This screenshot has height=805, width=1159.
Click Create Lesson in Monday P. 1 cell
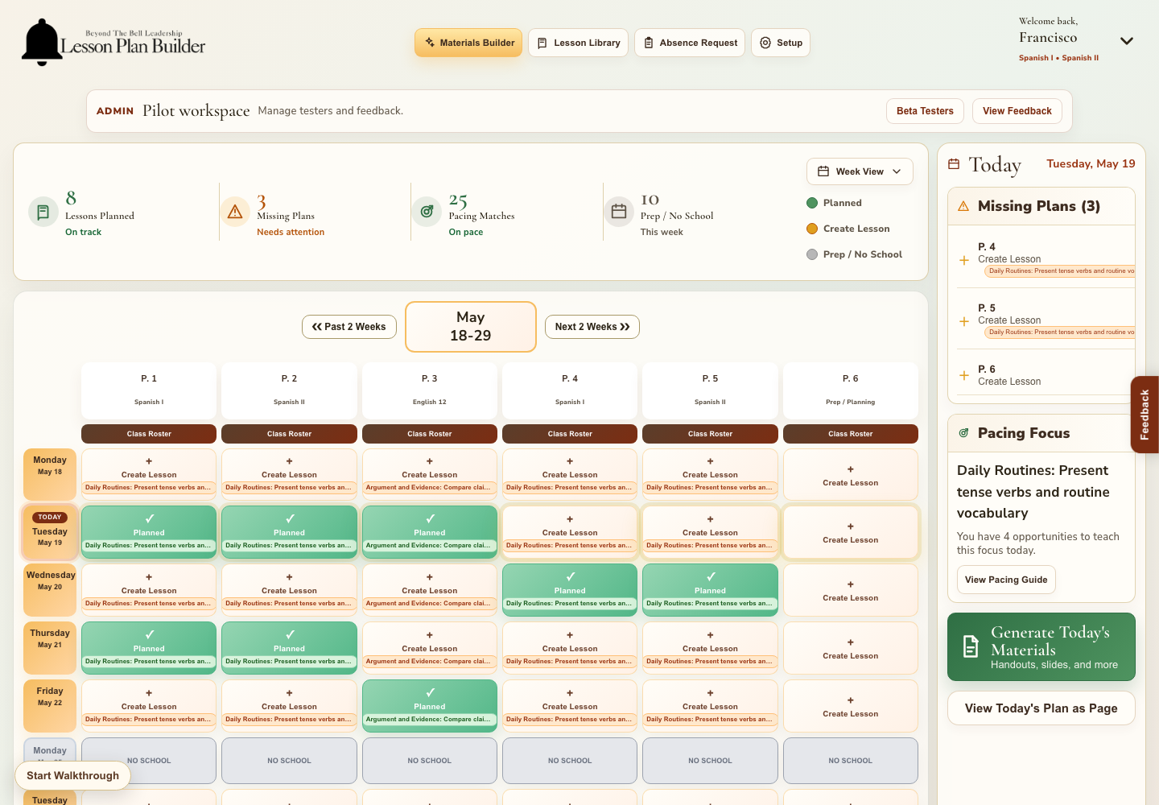pos(149,475)
